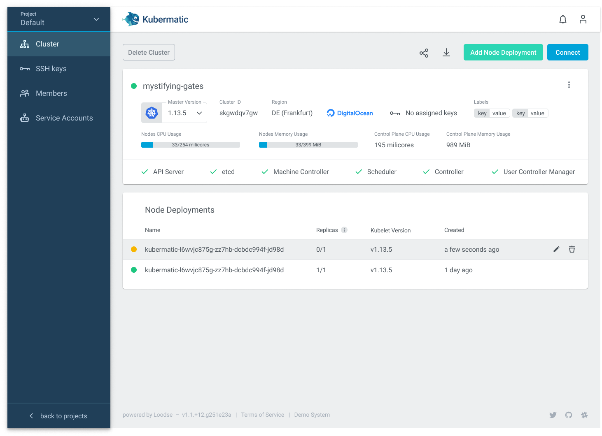Collapse the Default project selector
Screen dimensions: 602x436
pyautogui.click(x=96, y=19)
